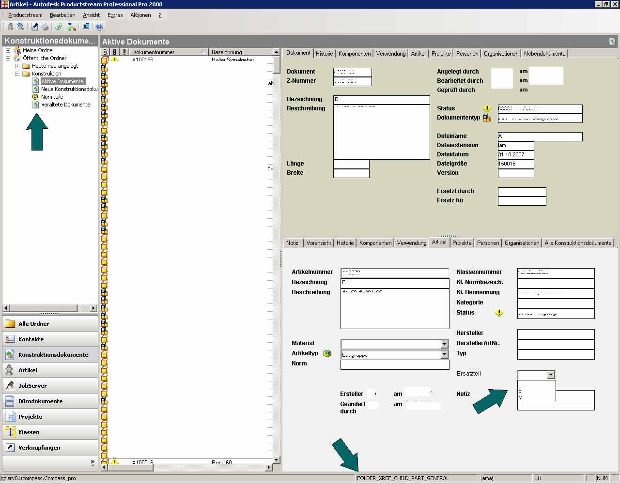Click the binoculars with plus sign toolbar icon
The image size is (620, 484).
20,27
